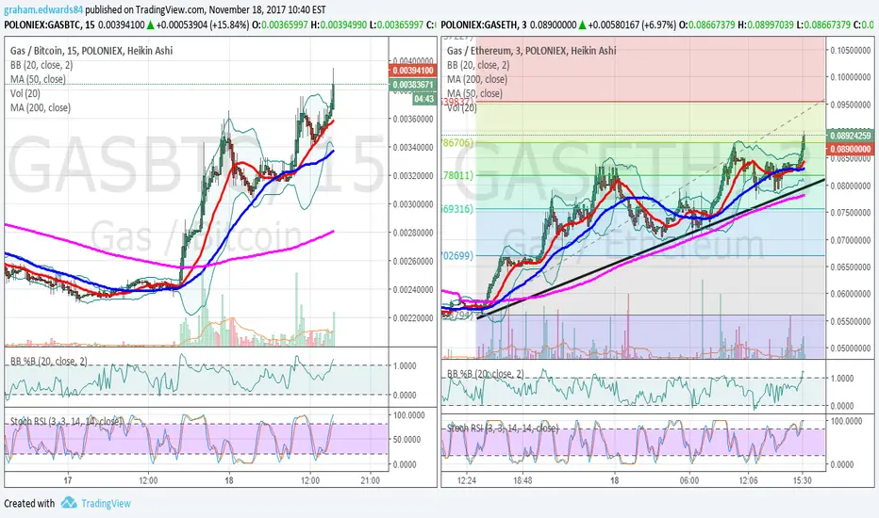
Task: Click the 12:24 time axis label
Action: [467, 480]
